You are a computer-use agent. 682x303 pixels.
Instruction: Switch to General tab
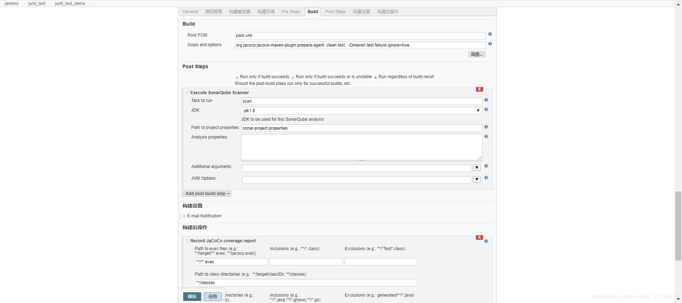(x=190, y=12)
